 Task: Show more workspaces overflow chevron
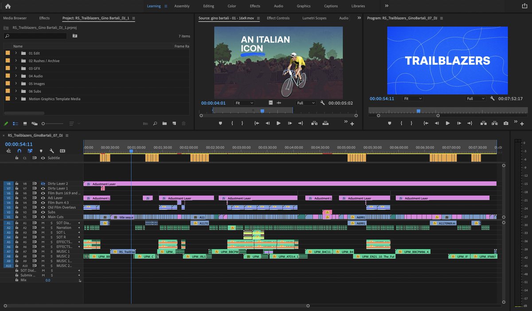387,6
